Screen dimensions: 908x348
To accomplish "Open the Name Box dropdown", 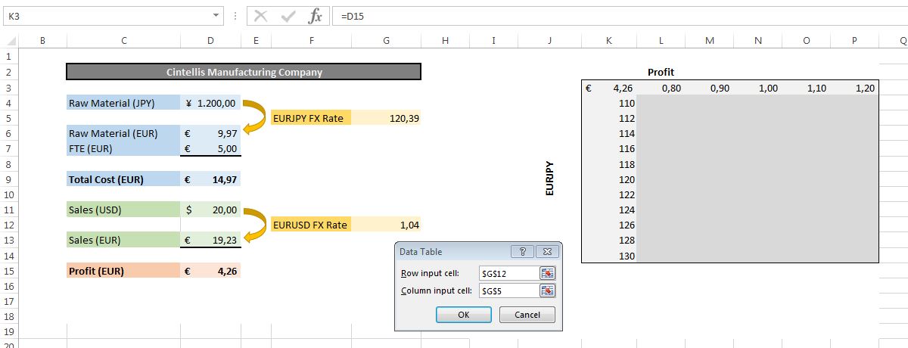I will pyautogui.click(x=216, y=15).
